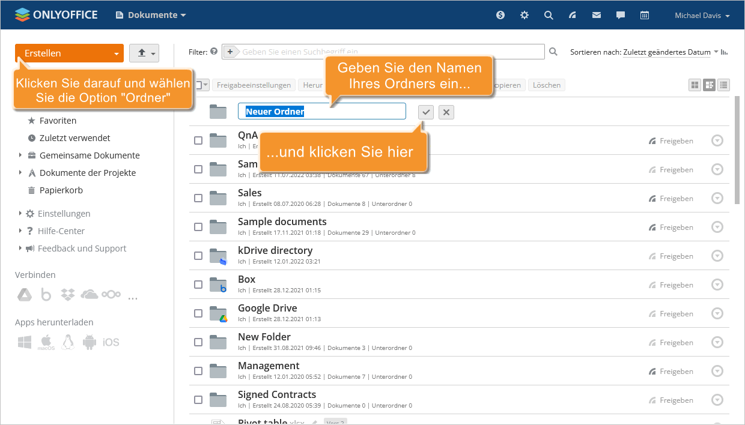
Task: Click the filter search magnifier icon
Action: [553, 52]
